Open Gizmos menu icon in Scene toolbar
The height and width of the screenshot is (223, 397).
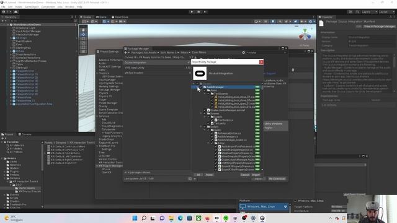point(310,22)
